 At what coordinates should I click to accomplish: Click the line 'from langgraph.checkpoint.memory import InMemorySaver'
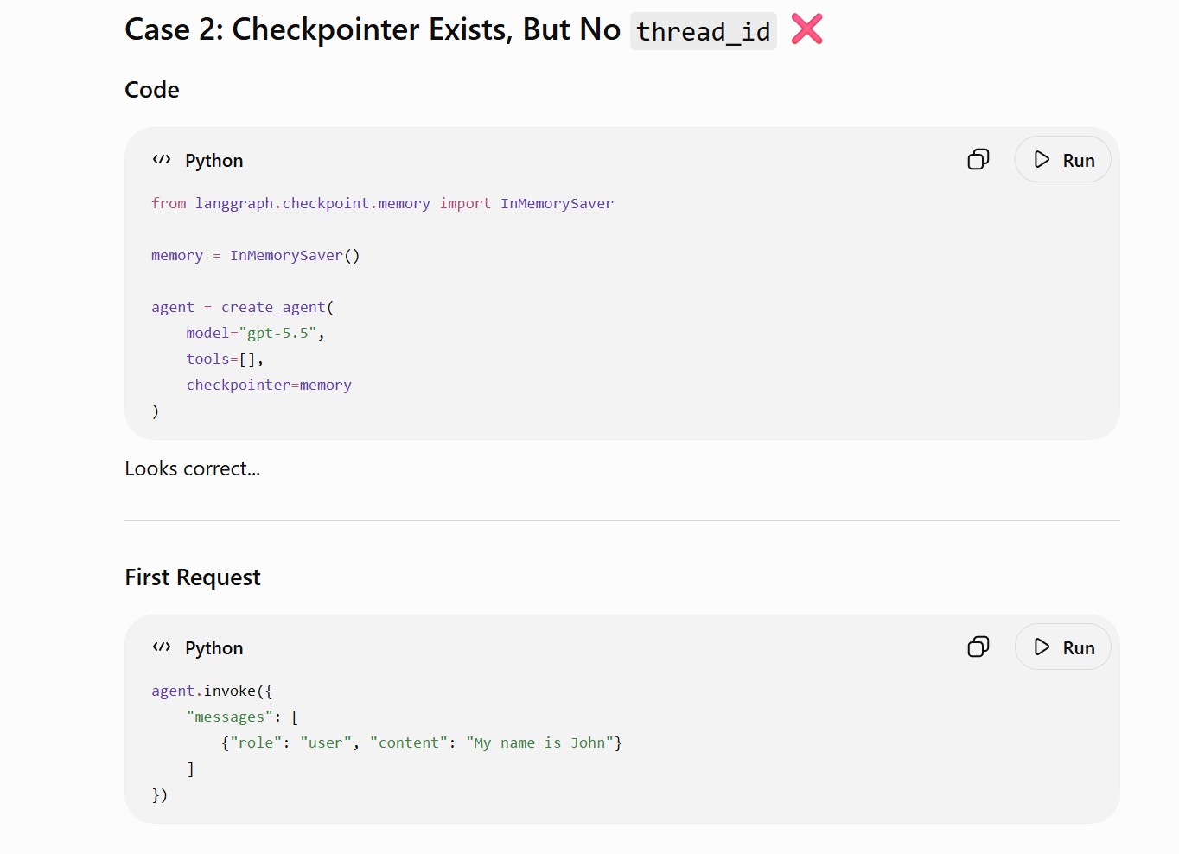(x=382, y=203)
